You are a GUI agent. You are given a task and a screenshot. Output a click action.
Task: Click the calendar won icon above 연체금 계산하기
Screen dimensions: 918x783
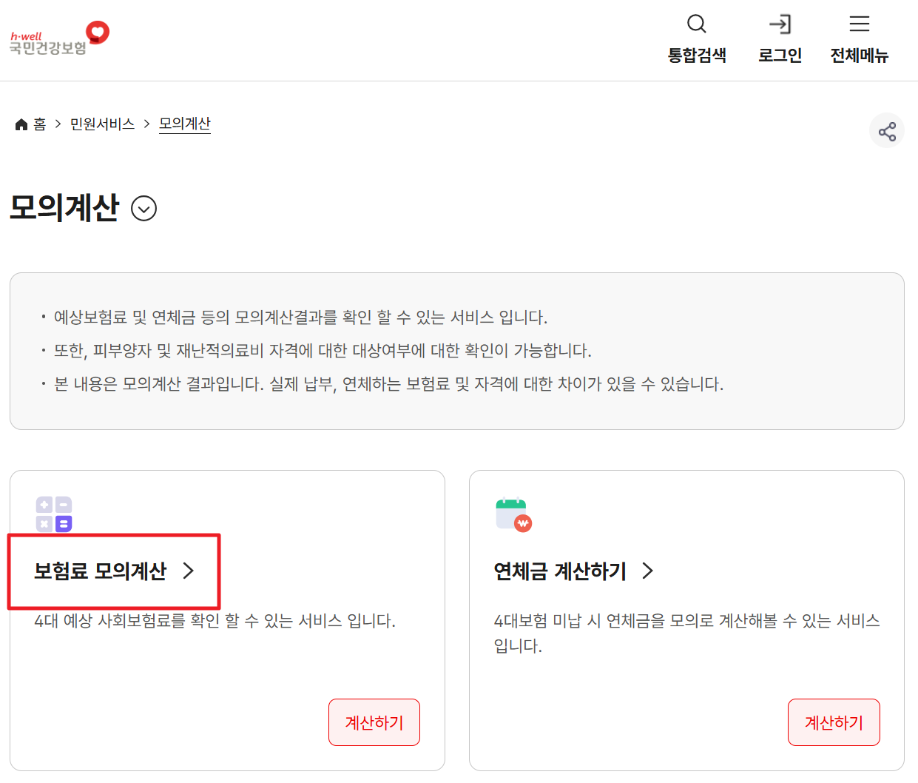513,514
